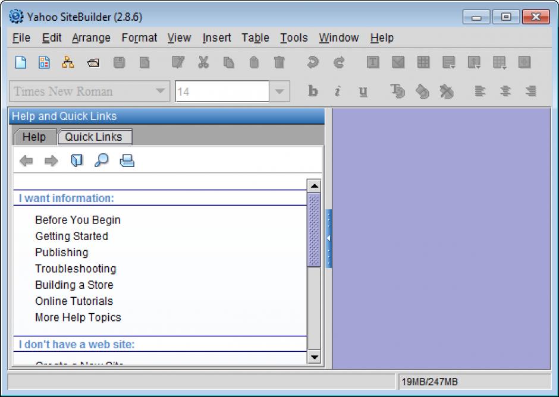This screenshot has height=397, width=559.
Task: Click the new page with template icon
Action: [x=44, y=62]
